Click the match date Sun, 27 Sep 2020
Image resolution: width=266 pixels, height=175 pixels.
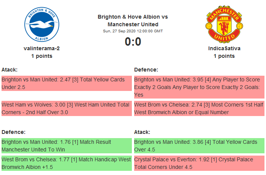pos(133,31)
